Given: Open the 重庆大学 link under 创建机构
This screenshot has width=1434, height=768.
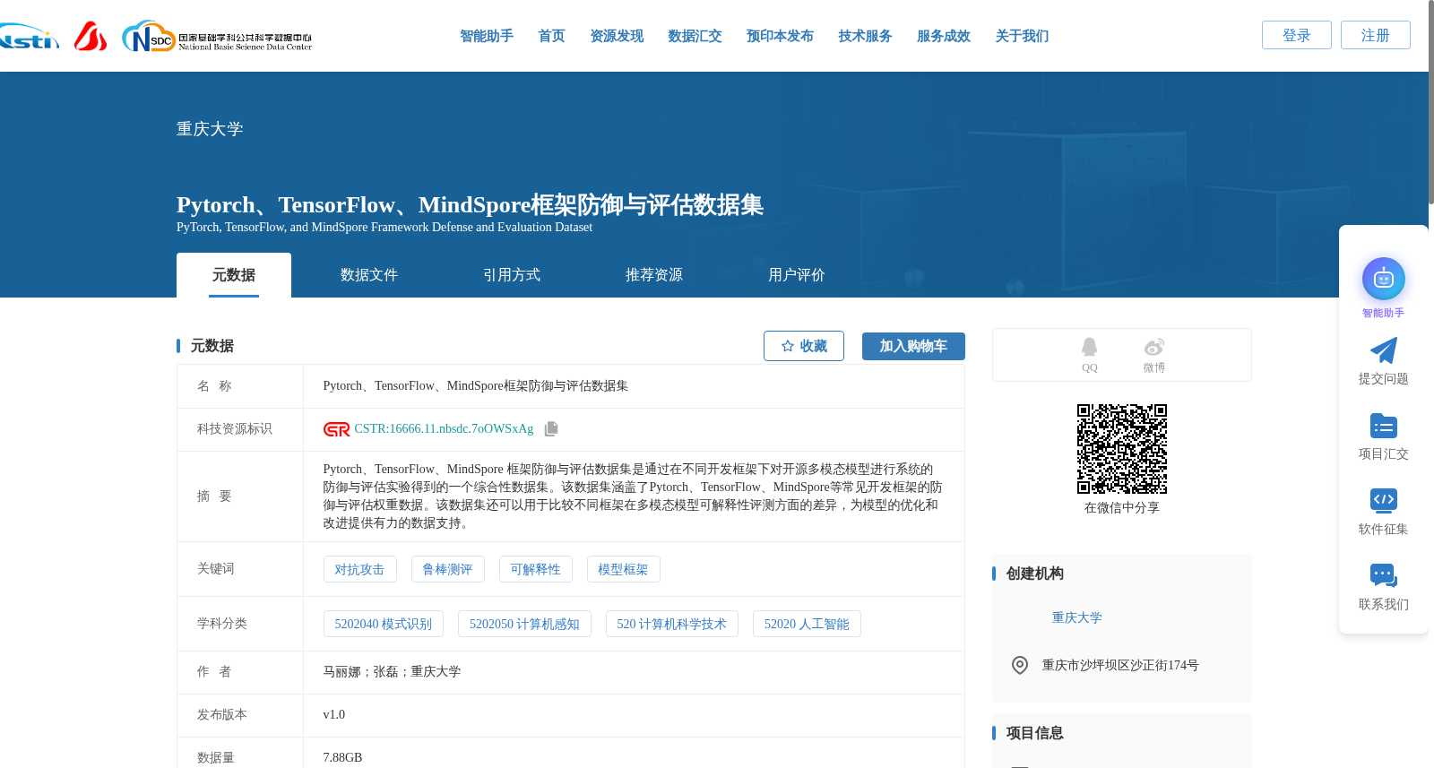Looking at the screenshot, I should coord(1076,618).
